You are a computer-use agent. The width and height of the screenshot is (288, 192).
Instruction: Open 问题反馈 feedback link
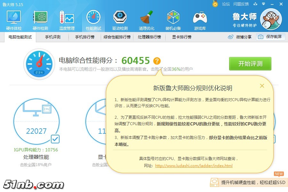(x=241, y=4)
